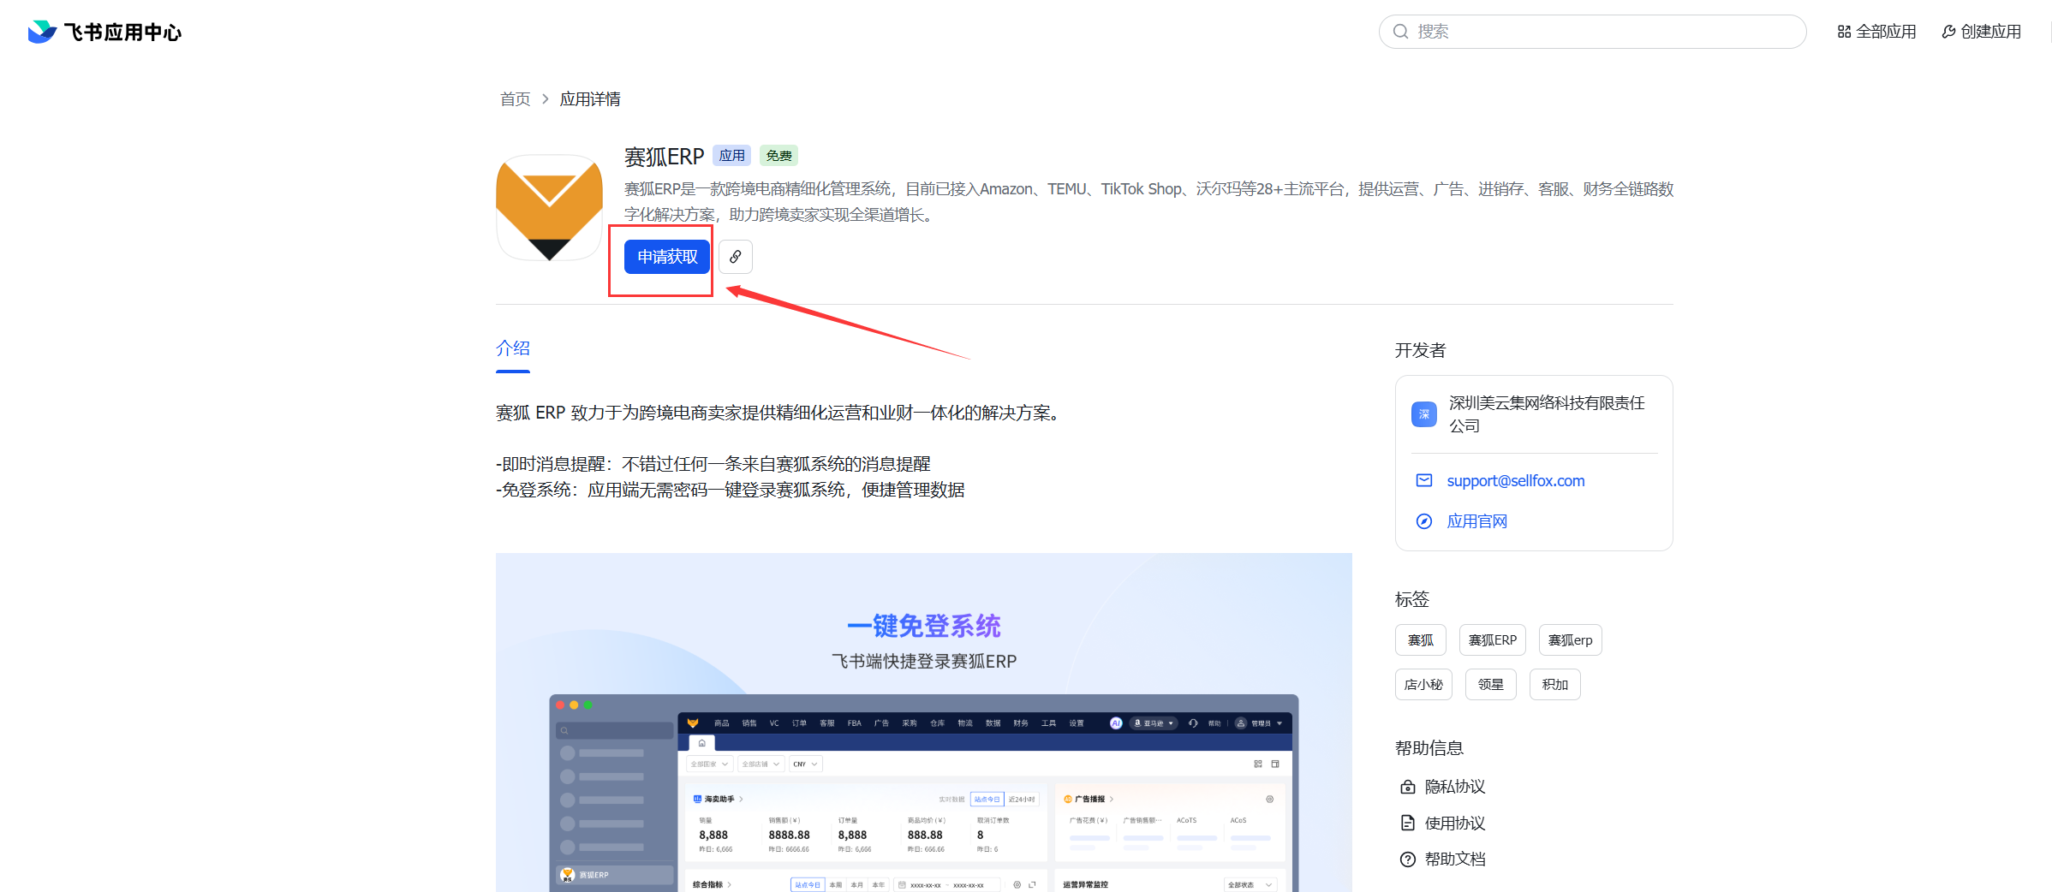This screenshot has height=892, width=2052.
Task: Click the 开发者 section heading
Action: [x=1421, y=350]
